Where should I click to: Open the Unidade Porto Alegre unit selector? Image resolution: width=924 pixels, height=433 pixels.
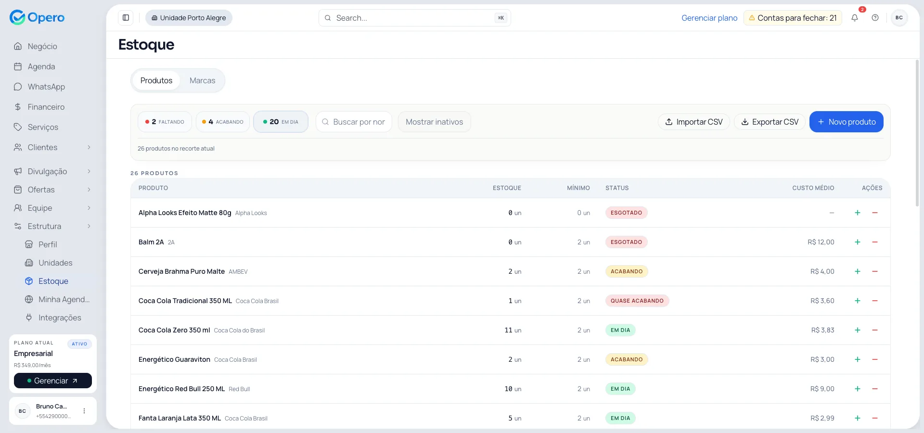[x=189, y=18]
